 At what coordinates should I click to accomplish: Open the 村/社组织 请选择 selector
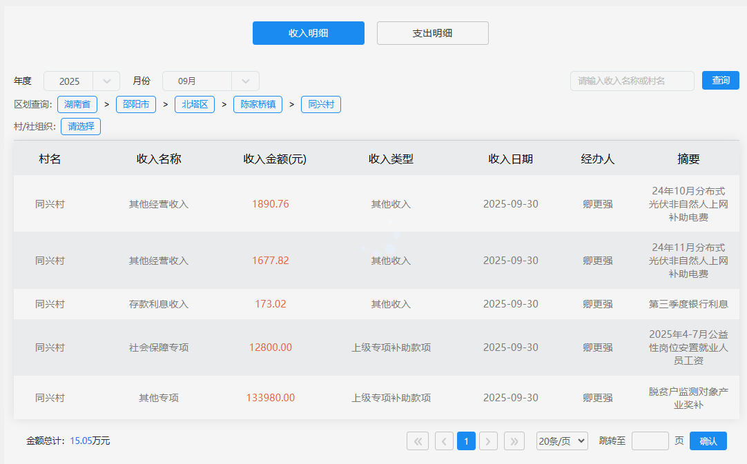click(81, 127)
